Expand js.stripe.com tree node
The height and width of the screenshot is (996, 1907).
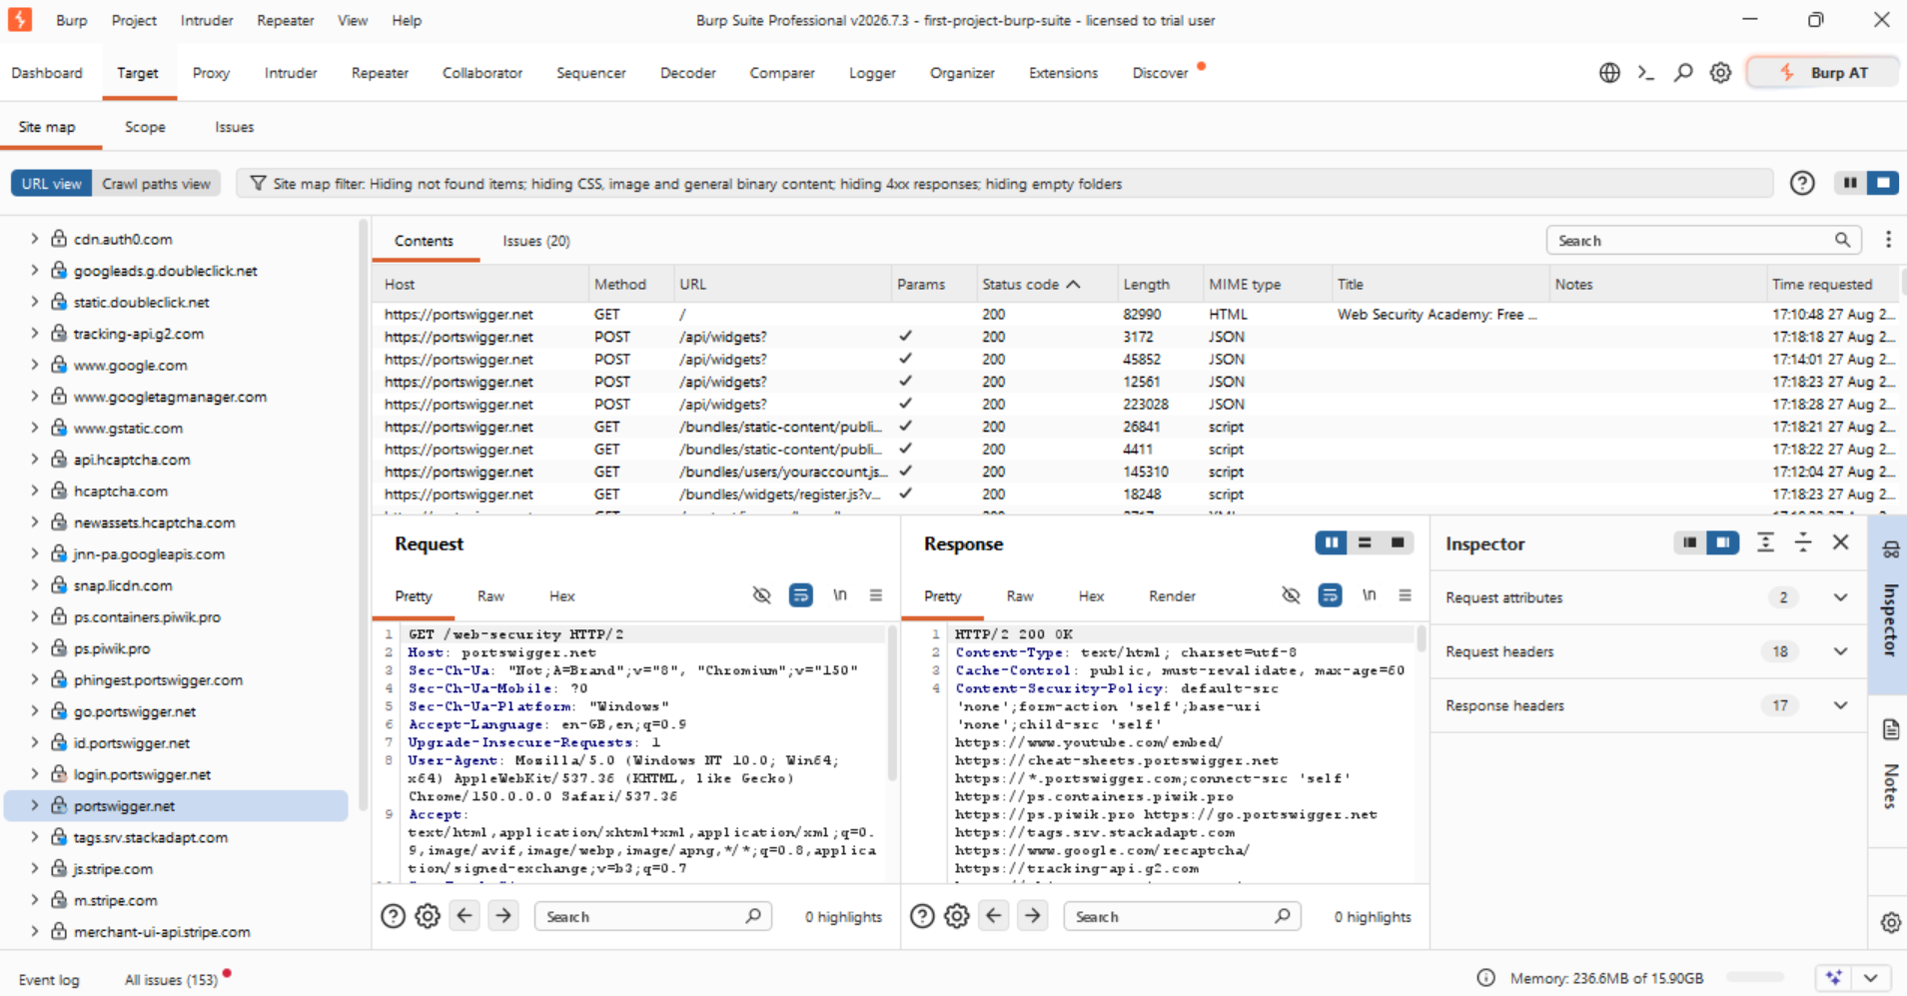click(x=35, y=868)
